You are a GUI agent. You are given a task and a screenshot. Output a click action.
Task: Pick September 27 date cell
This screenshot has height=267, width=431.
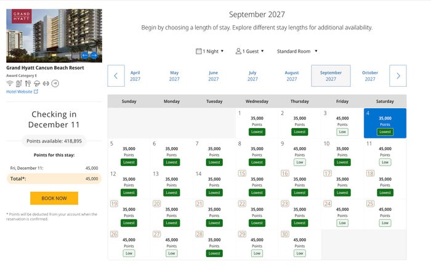172,245
